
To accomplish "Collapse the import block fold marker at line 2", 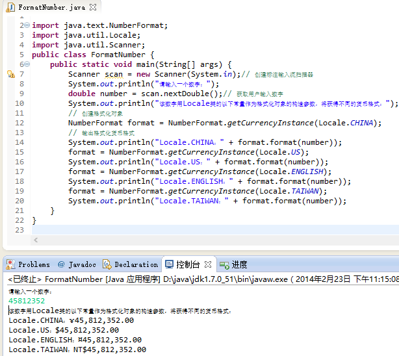I will click(27, 25).
